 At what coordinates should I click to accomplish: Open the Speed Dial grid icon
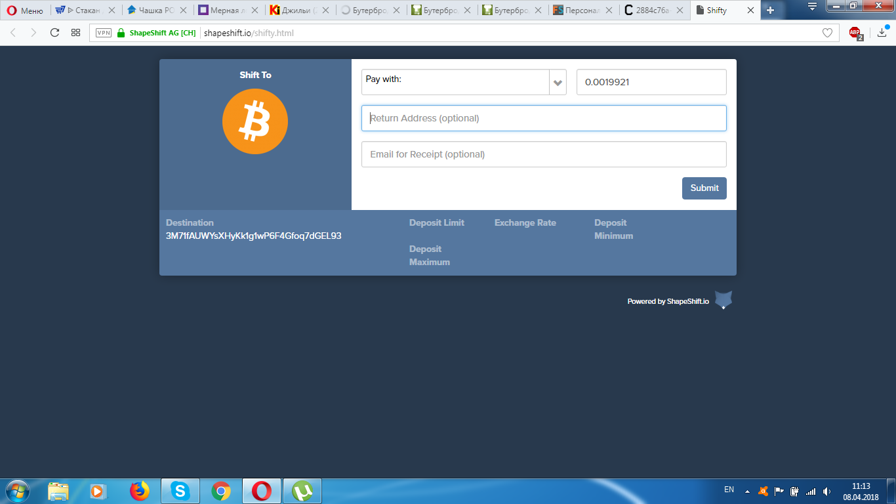click(75, 33)
